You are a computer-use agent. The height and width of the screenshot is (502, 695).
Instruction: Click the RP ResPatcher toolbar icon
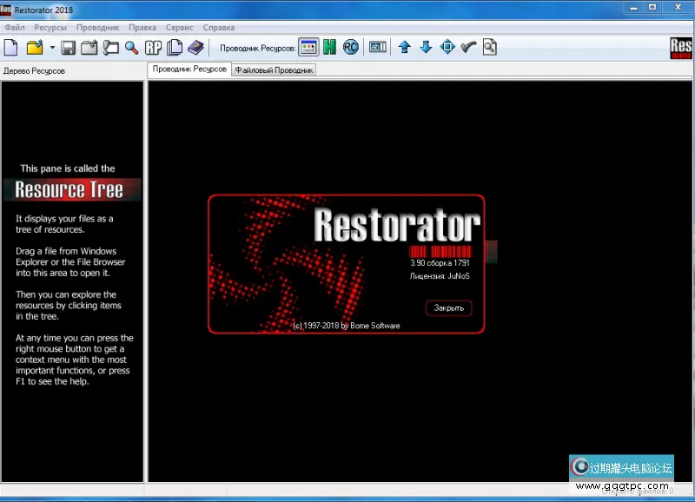[x=154, y=47]
